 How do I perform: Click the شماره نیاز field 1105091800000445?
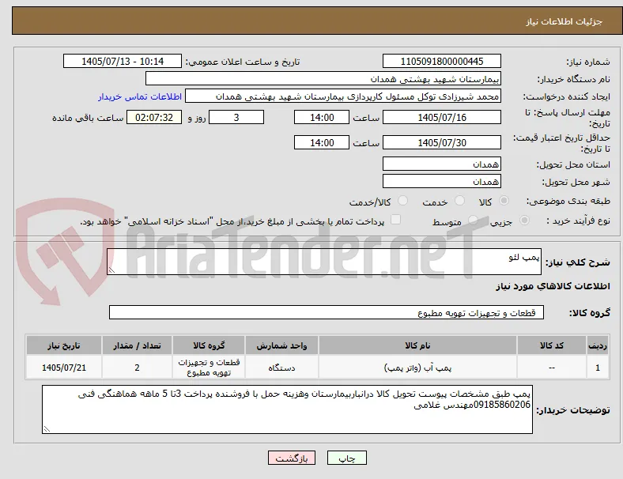tap(441, 61)
